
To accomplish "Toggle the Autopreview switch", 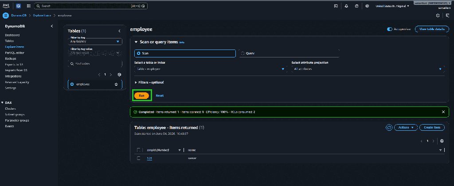I will coord(389,29).
